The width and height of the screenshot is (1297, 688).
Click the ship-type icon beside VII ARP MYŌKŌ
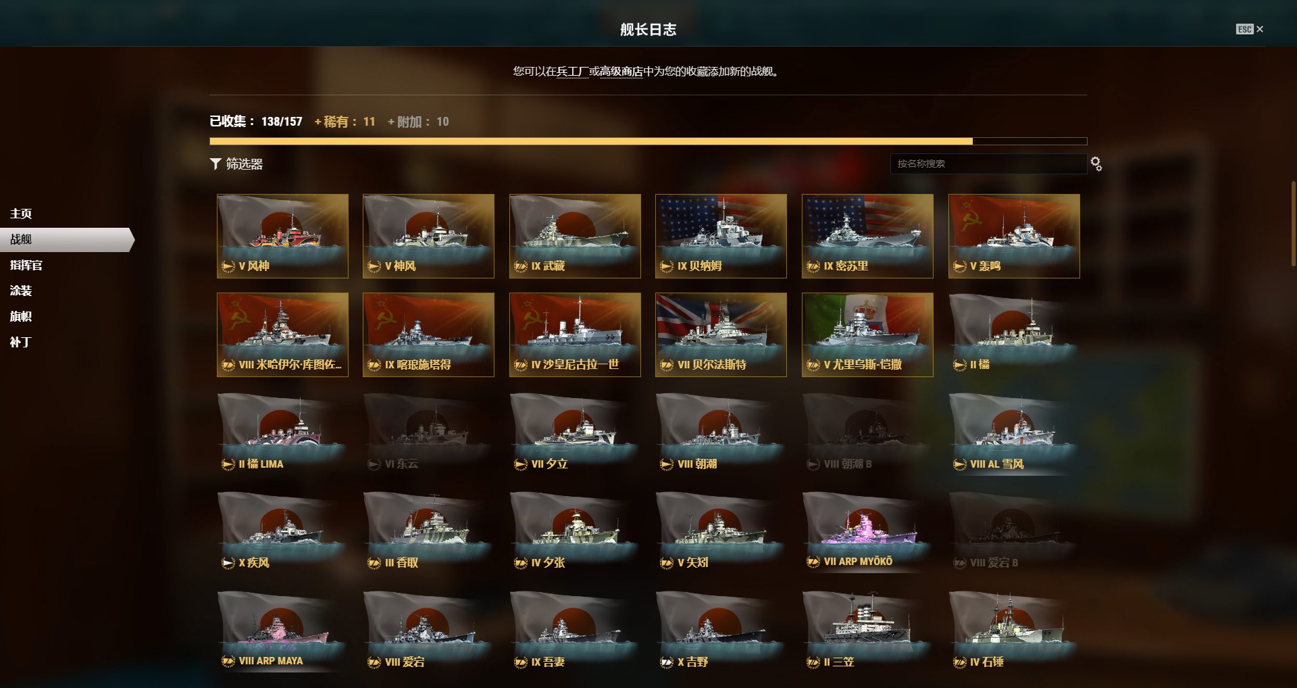click(813, 562)
